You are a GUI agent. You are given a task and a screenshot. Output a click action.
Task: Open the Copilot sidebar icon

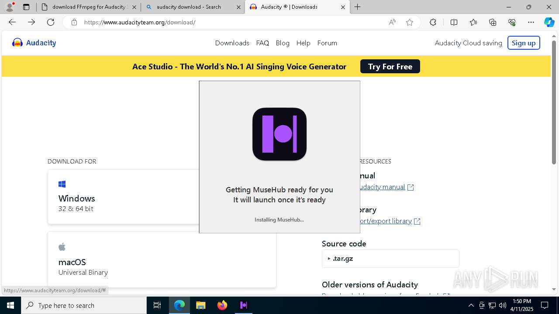[549, 22]
